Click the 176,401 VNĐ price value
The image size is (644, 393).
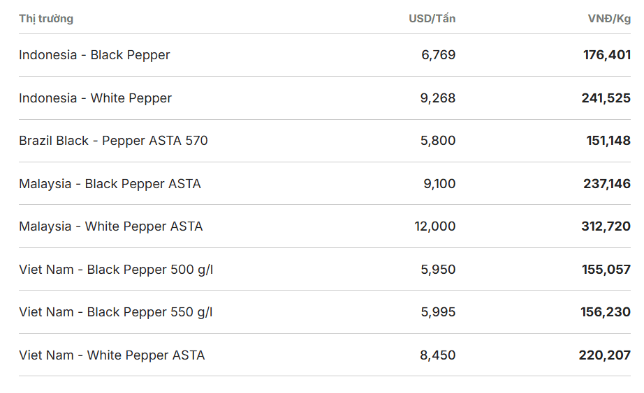(x=607, y=55)
